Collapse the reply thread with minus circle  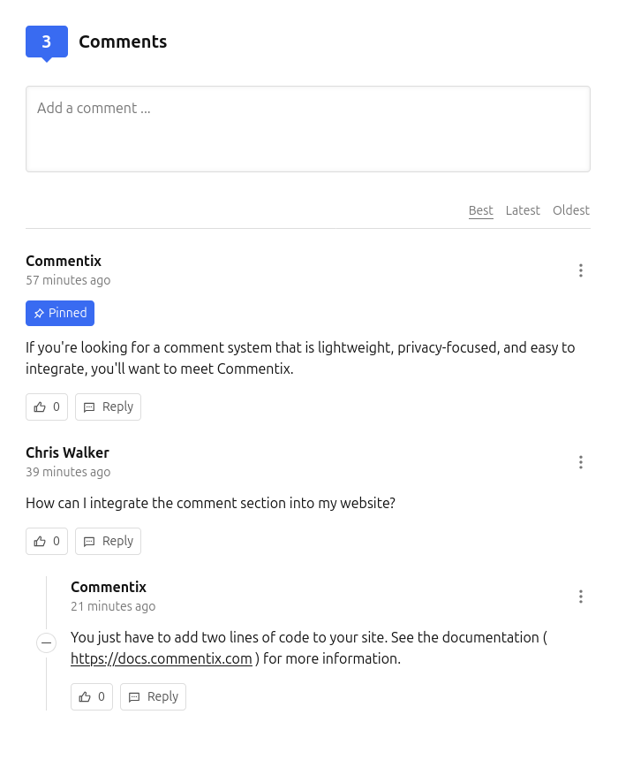46,642
